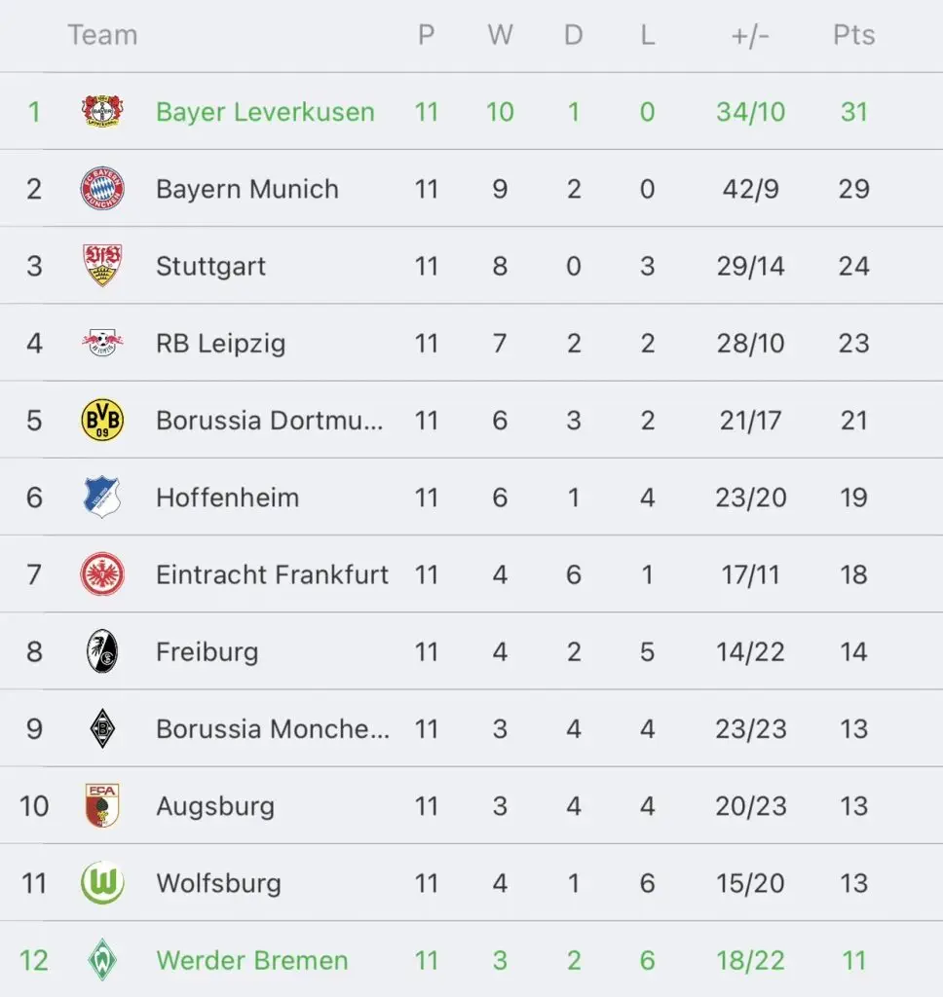Open Werder Bremen team name link
Image resolution: width=943 pixels, height=997 pixels.
(x=252, y=960)
